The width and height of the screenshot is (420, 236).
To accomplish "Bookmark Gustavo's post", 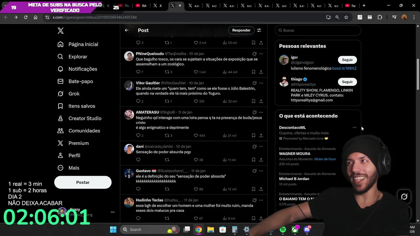I will [x=253, y=189].
